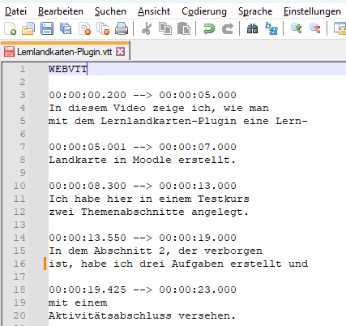
Task: Click the Close All documents icon
Action: [x=103, y=28]
